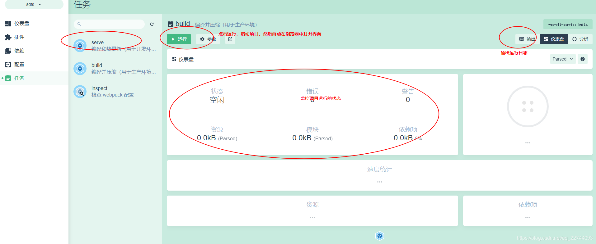The width and height of the screenshot is (596, 244).
Task: Open the Parsed size mode dropdown
Action: point(563,59)
